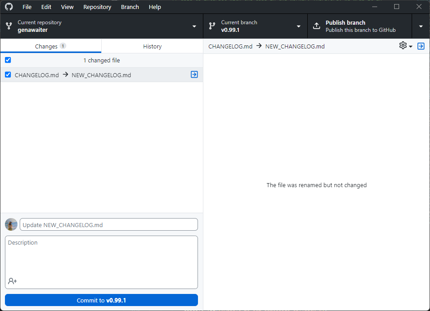The image size is (430, 311).
Task: Click the upload arrow icon for Publish branch
Action: point(317,26)
